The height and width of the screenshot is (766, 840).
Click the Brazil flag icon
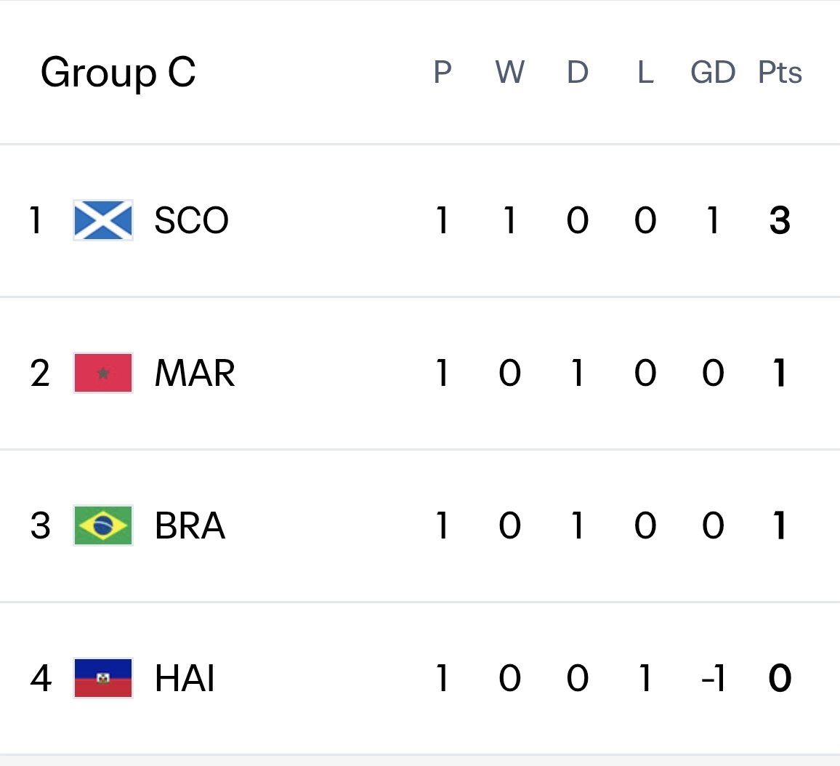point(103,525)
